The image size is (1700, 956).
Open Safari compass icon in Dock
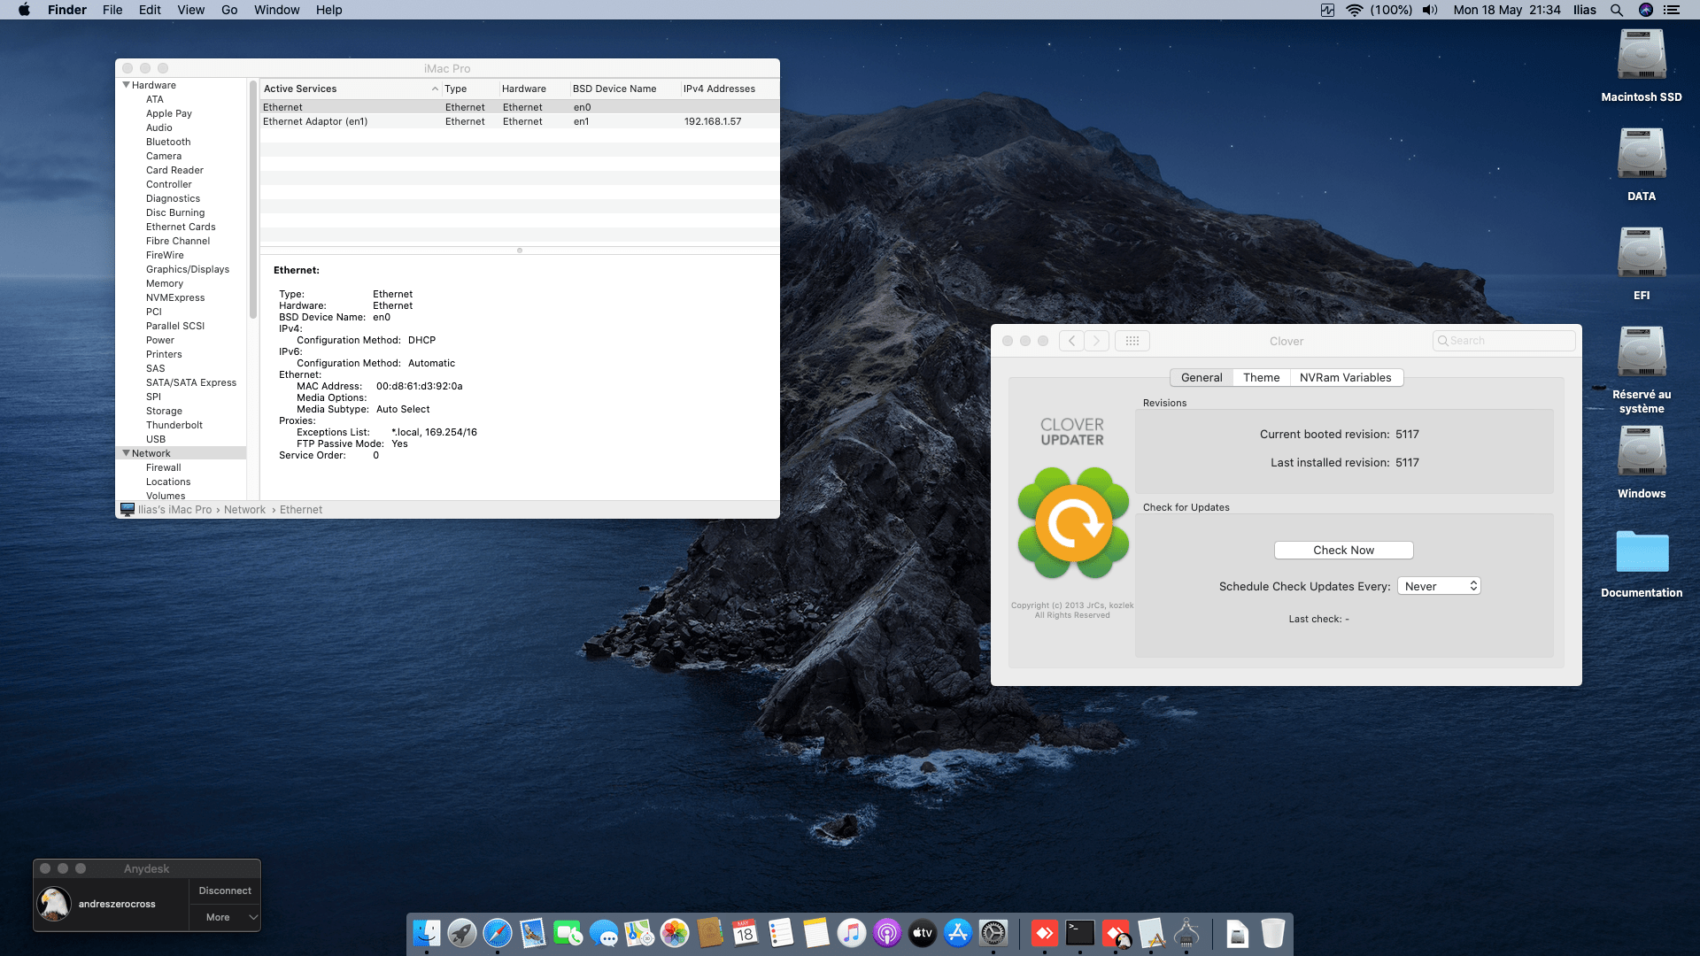pos(498,933)
